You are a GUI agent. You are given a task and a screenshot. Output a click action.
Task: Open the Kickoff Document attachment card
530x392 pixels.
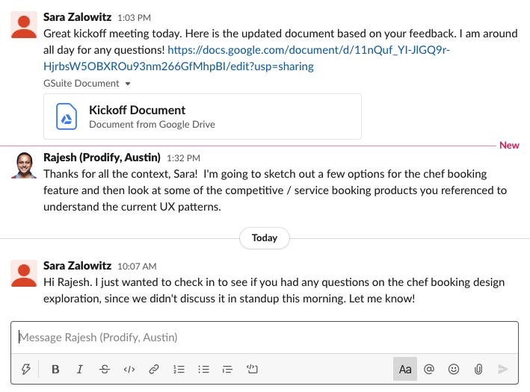pyautogui.click(x=202, y=116)
